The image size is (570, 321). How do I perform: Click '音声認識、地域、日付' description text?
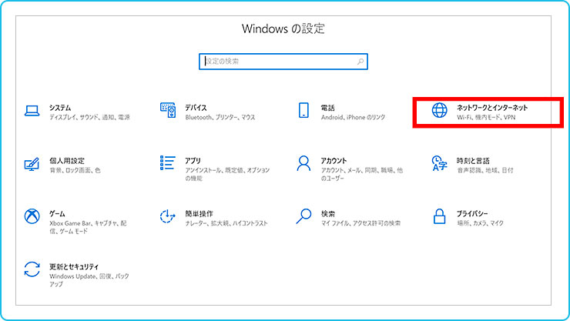485,170
